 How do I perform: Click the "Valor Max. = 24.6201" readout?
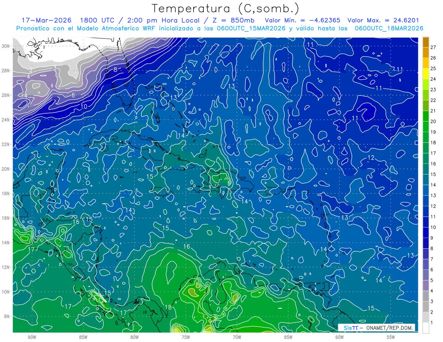(383, 20)
